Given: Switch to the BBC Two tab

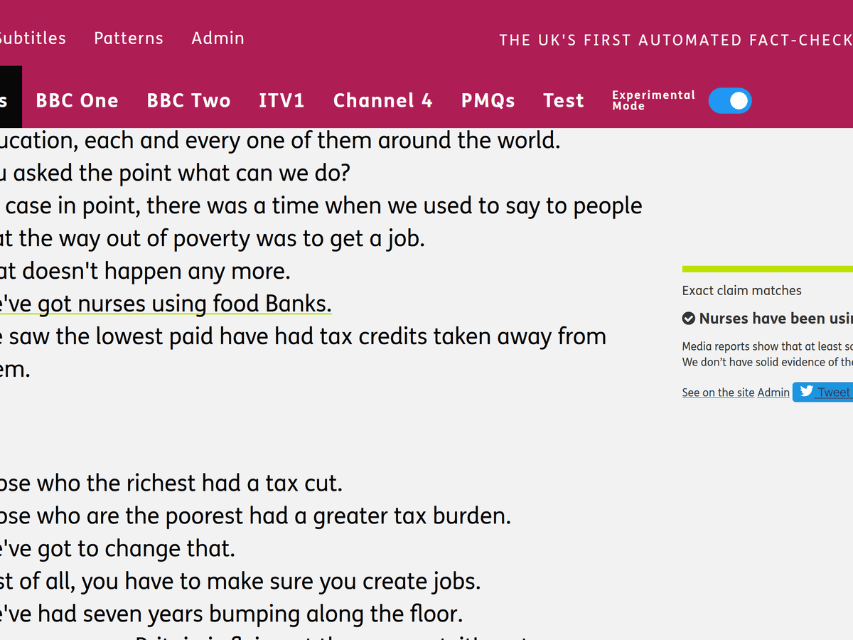Looking at the screenshot, I should [188, 101].
